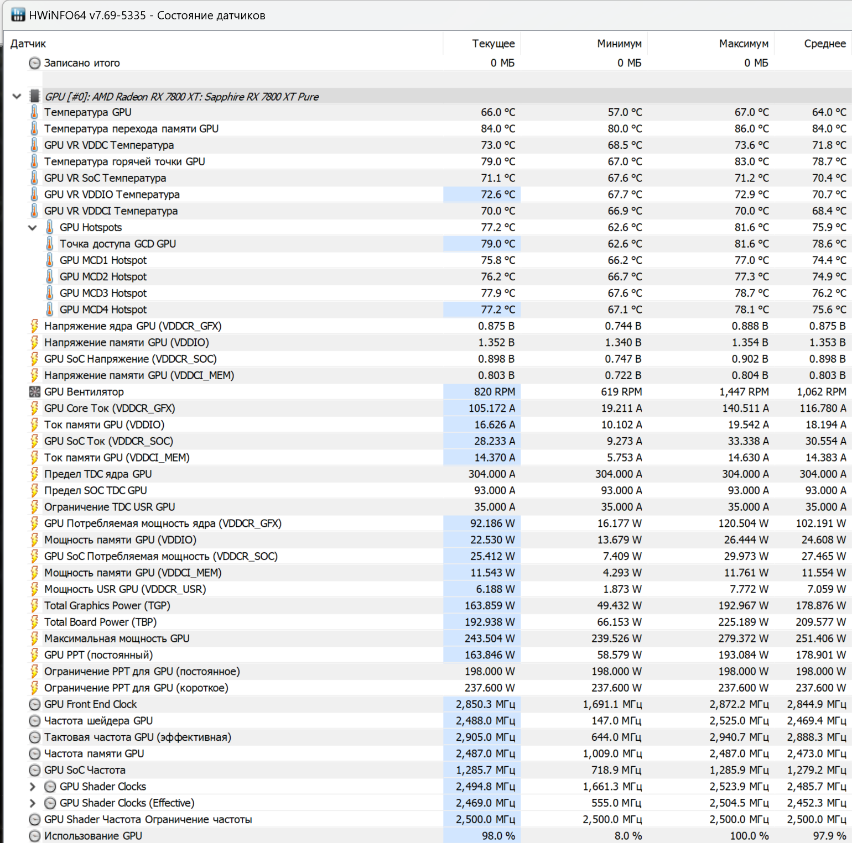
Task: Click thermometer icon for Температура GPU
Action: (x=34, y=112)
